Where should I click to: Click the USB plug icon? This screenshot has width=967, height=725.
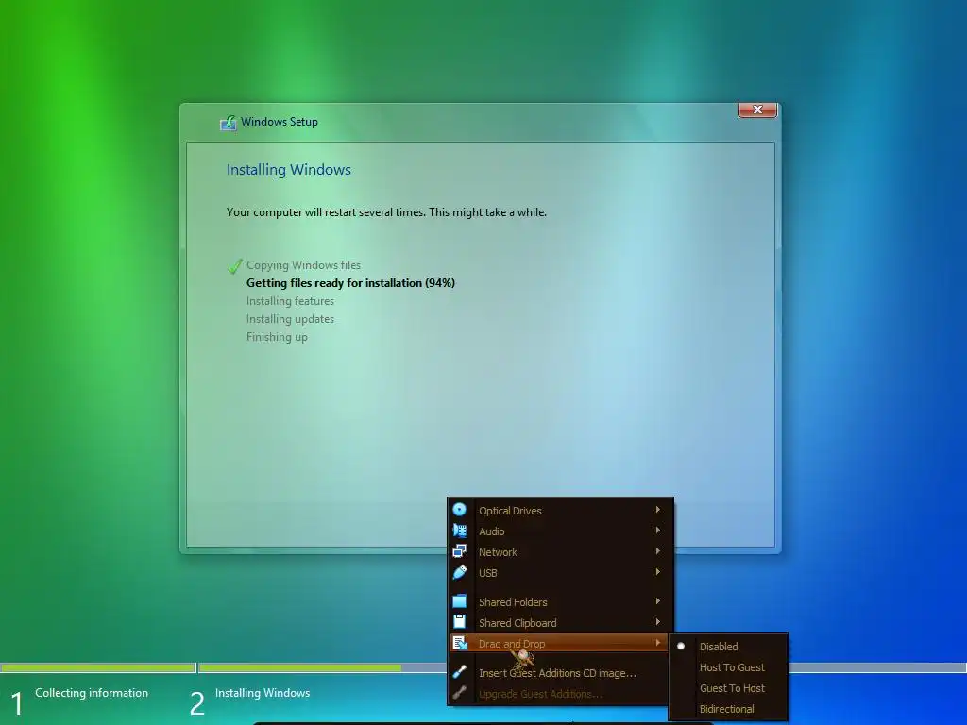460,573
